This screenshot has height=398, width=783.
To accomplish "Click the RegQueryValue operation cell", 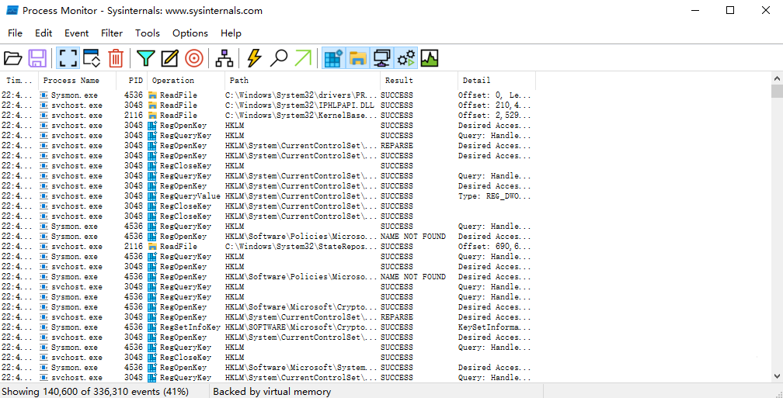I will pyautogui.click(x=190, y=196).
